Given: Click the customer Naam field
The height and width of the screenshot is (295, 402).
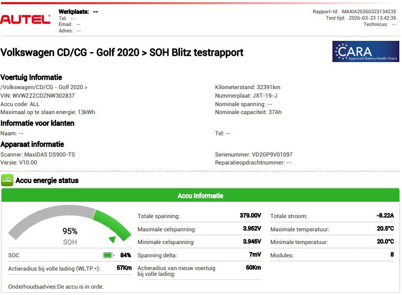Looking at the screenshot, I should coord(12,133).
